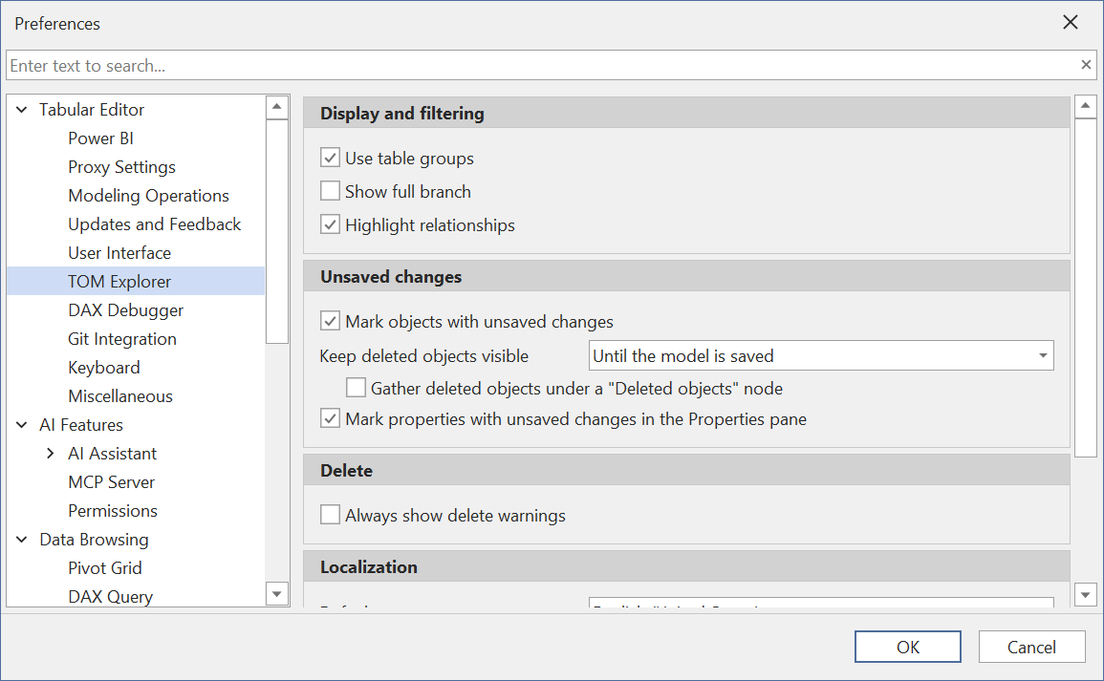This screenshot has height=681, width=1104.
Task: Click the tree scrollbar up arrow
Action: click(x=276, y=107)
